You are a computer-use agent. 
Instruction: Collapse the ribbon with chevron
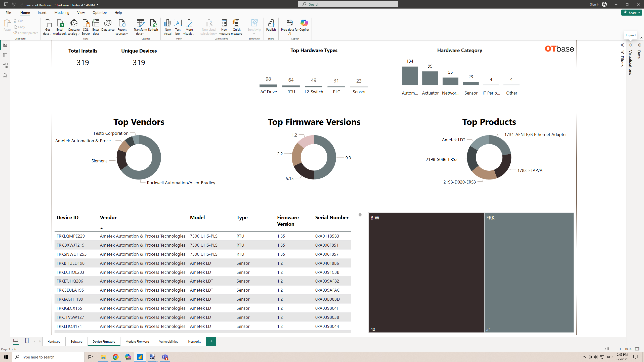click(x=641, y=38)
